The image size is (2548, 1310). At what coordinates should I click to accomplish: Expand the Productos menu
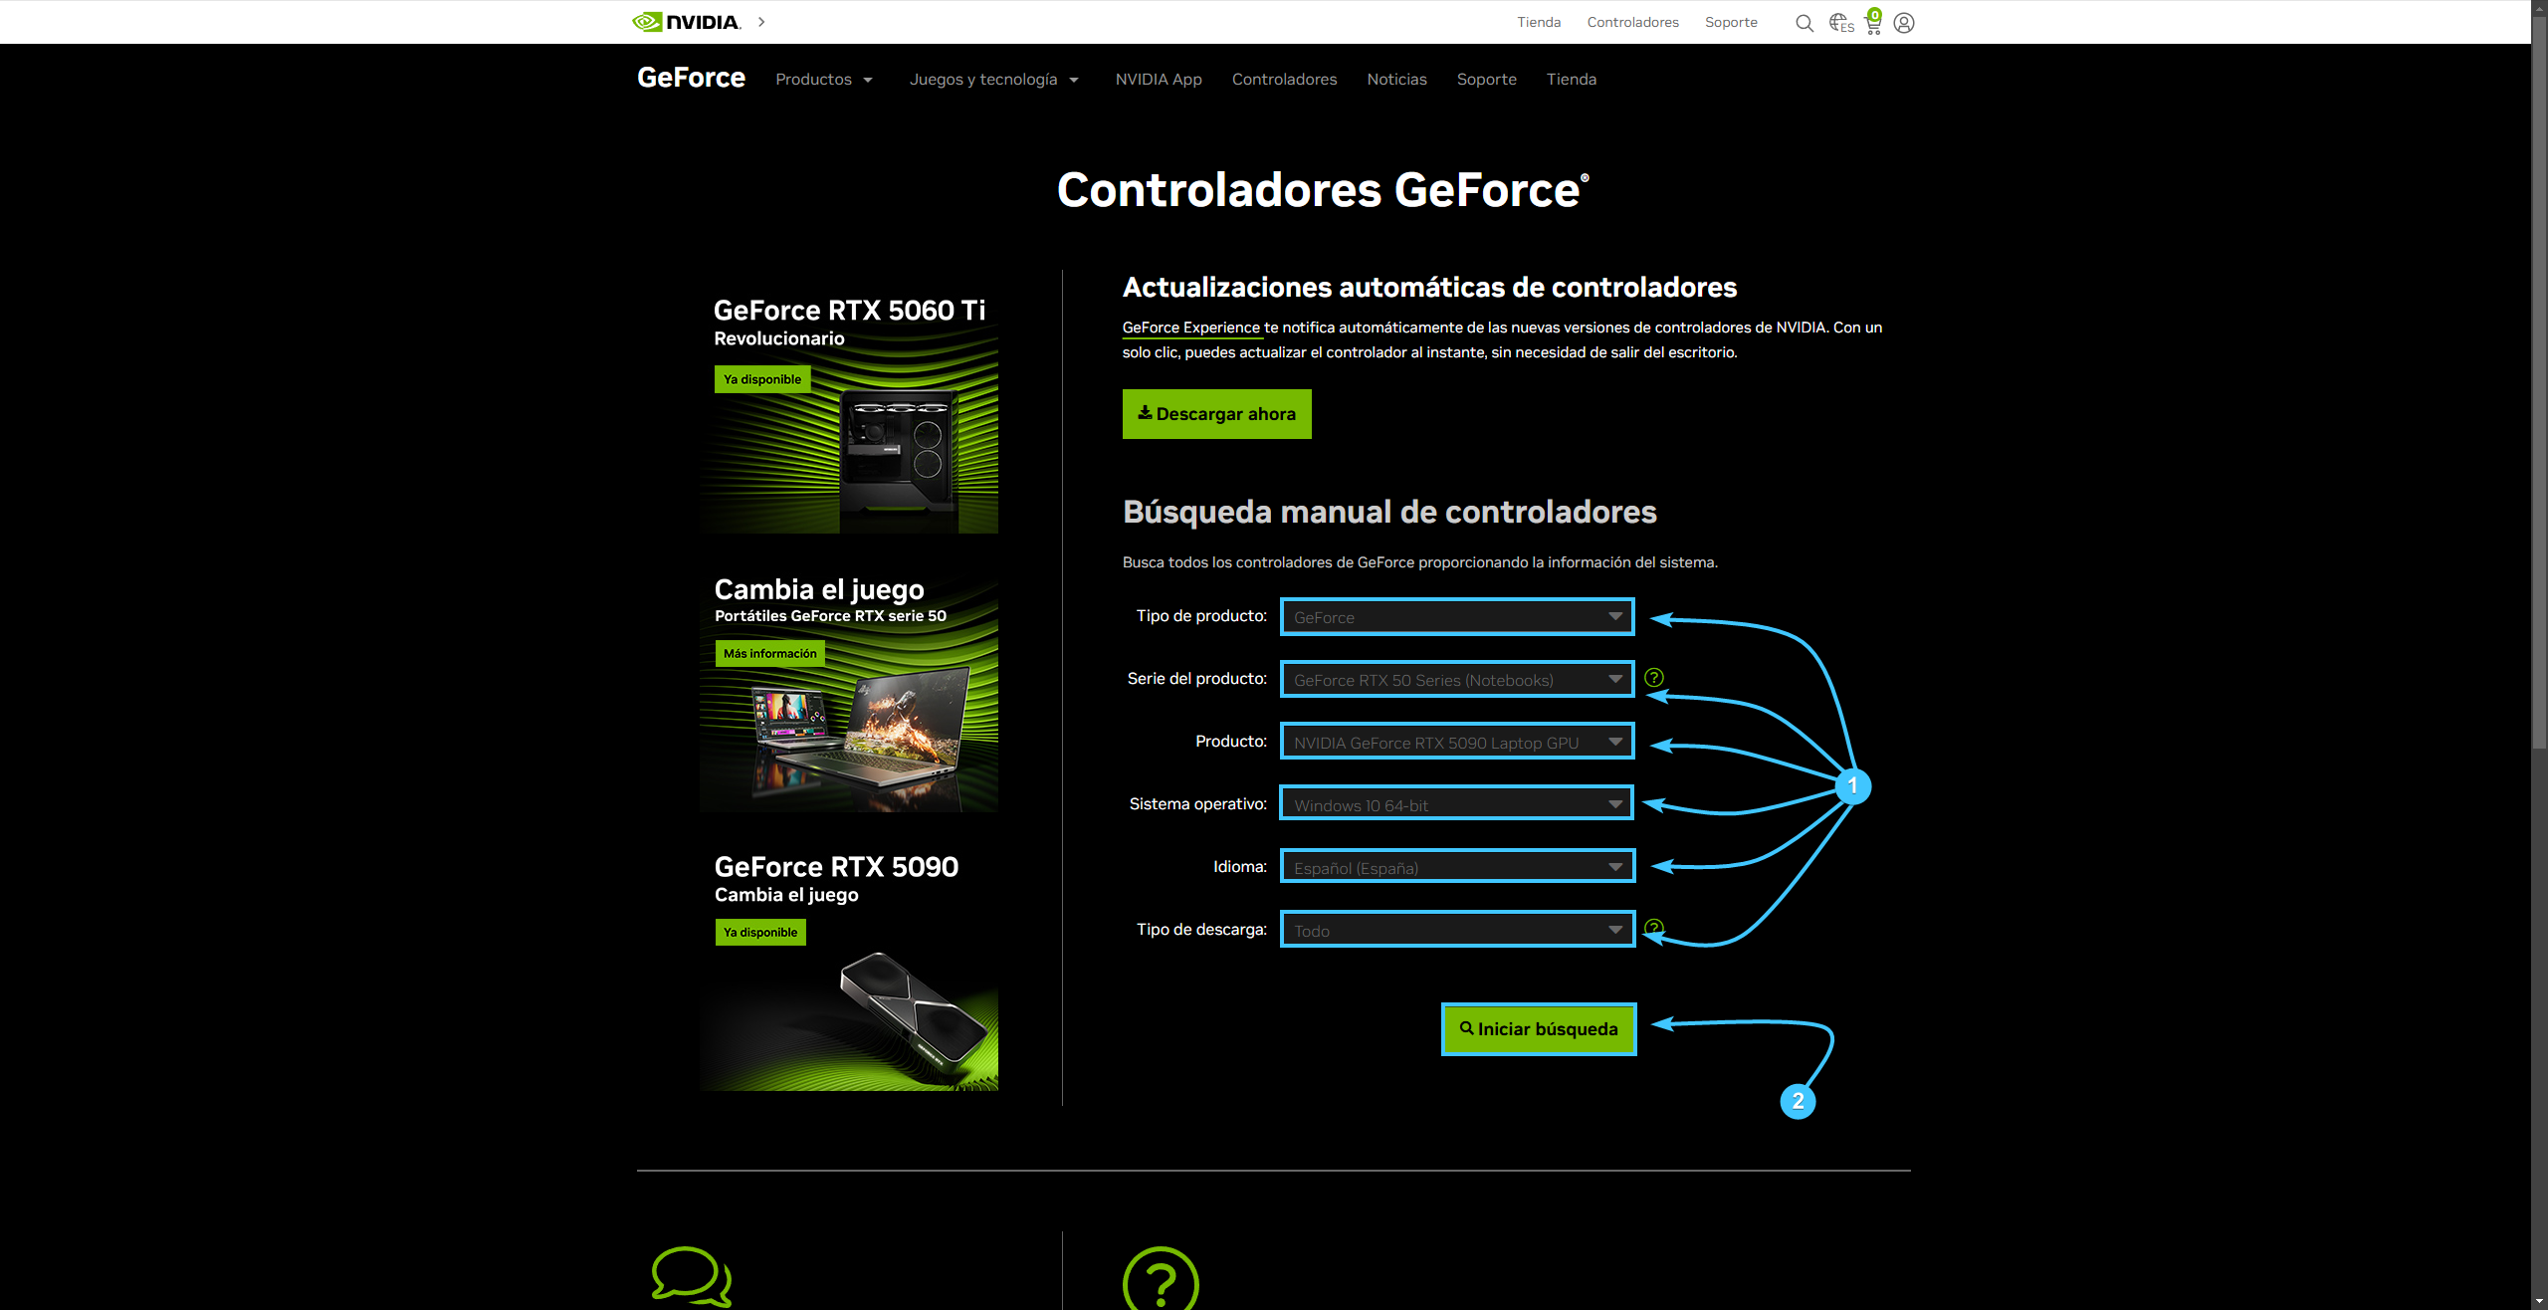tap(824, 80)
